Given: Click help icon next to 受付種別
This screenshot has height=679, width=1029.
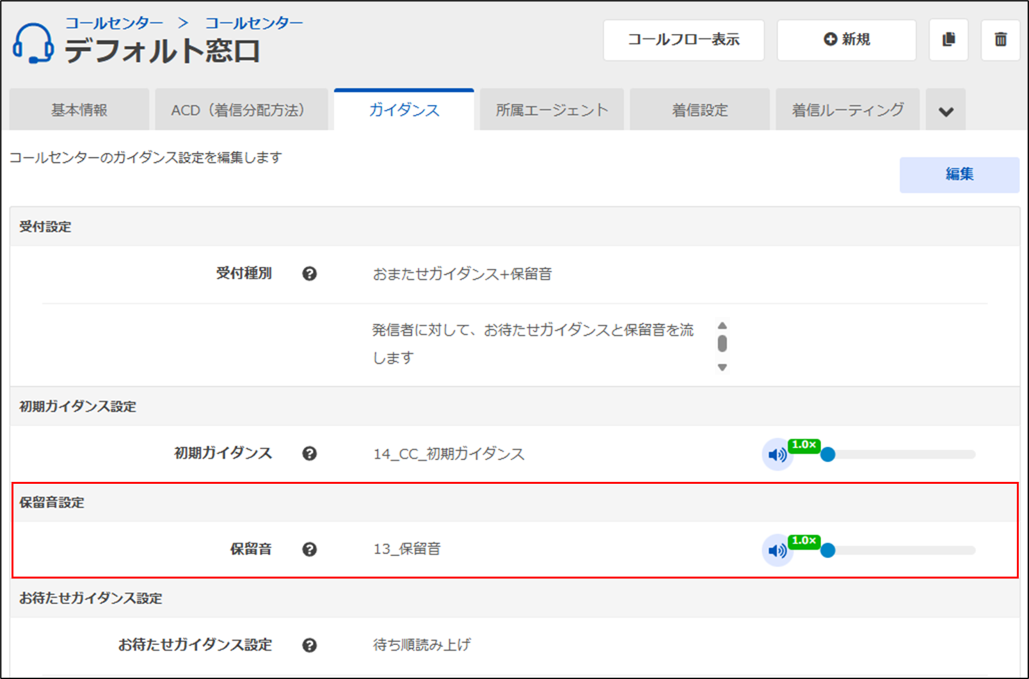Looking at the screenshot, I should [310, 274].
